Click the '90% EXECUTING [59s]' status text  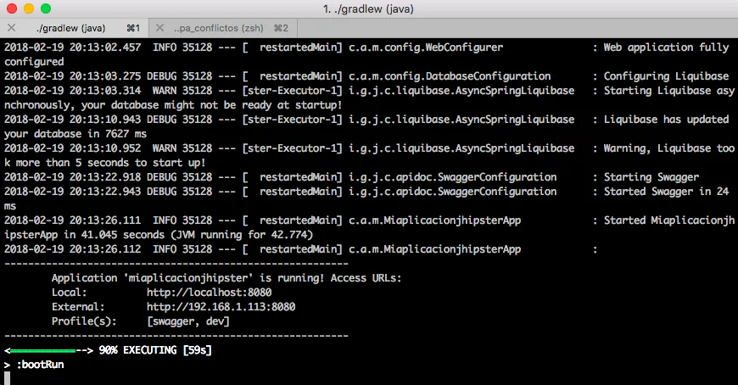pos(155,350)
